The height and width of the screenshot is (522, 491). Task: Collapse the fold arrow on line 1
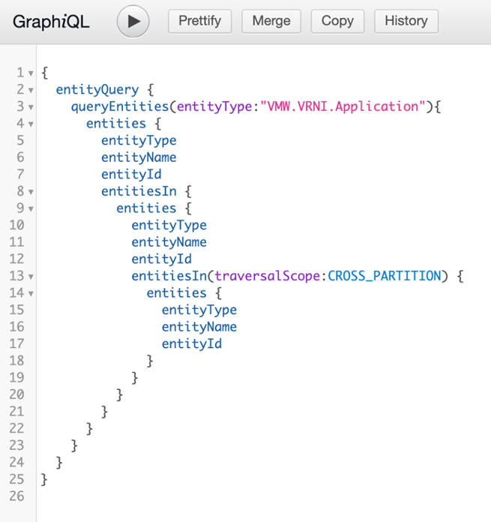(x=31, y=73)
